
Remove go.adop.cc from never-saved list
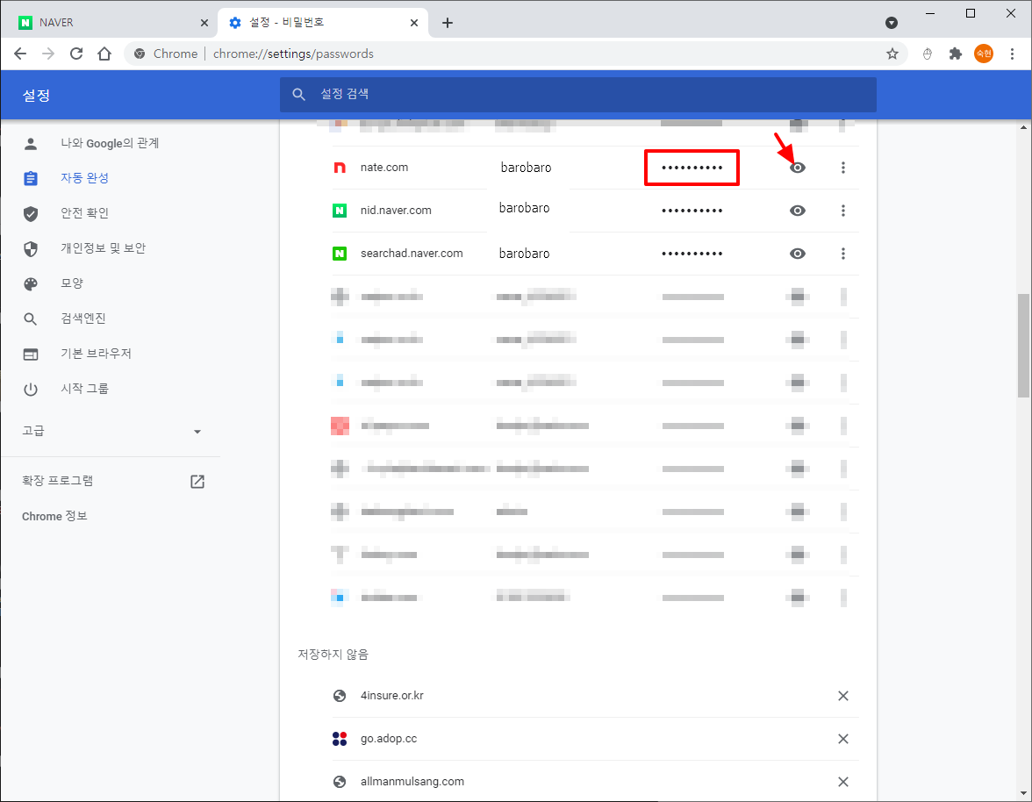pyautogui.click(x=843, y=739)
